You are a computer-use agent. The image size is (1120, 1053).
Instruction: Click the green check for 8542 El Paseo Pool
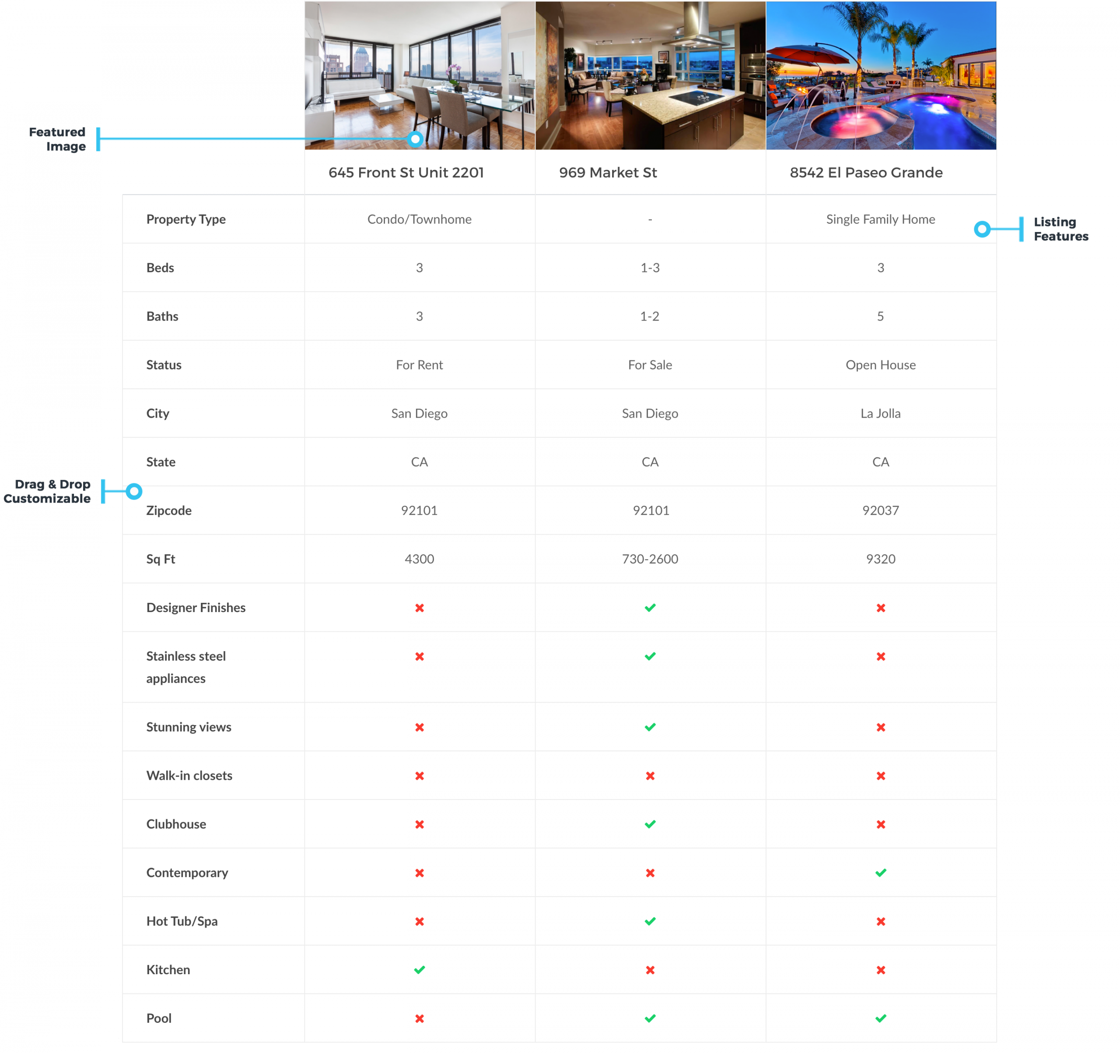coord(881,1018)
